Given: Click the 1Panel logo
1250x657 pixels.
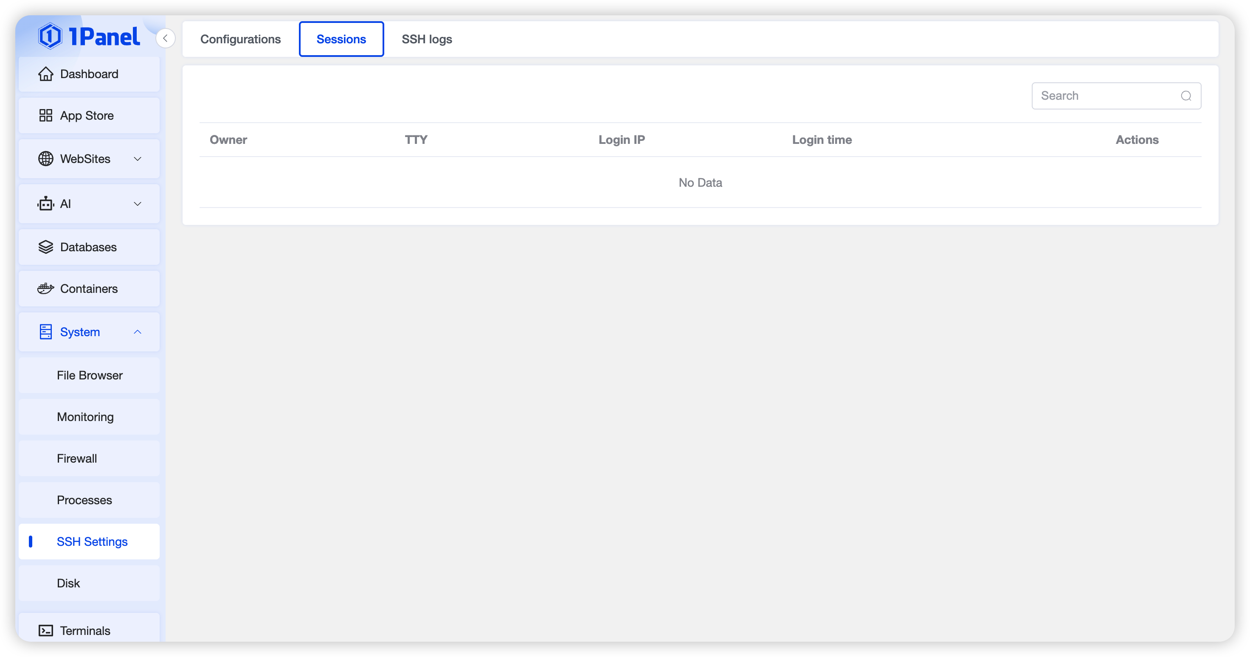Looking at the screenshot, I should (89, 36).
